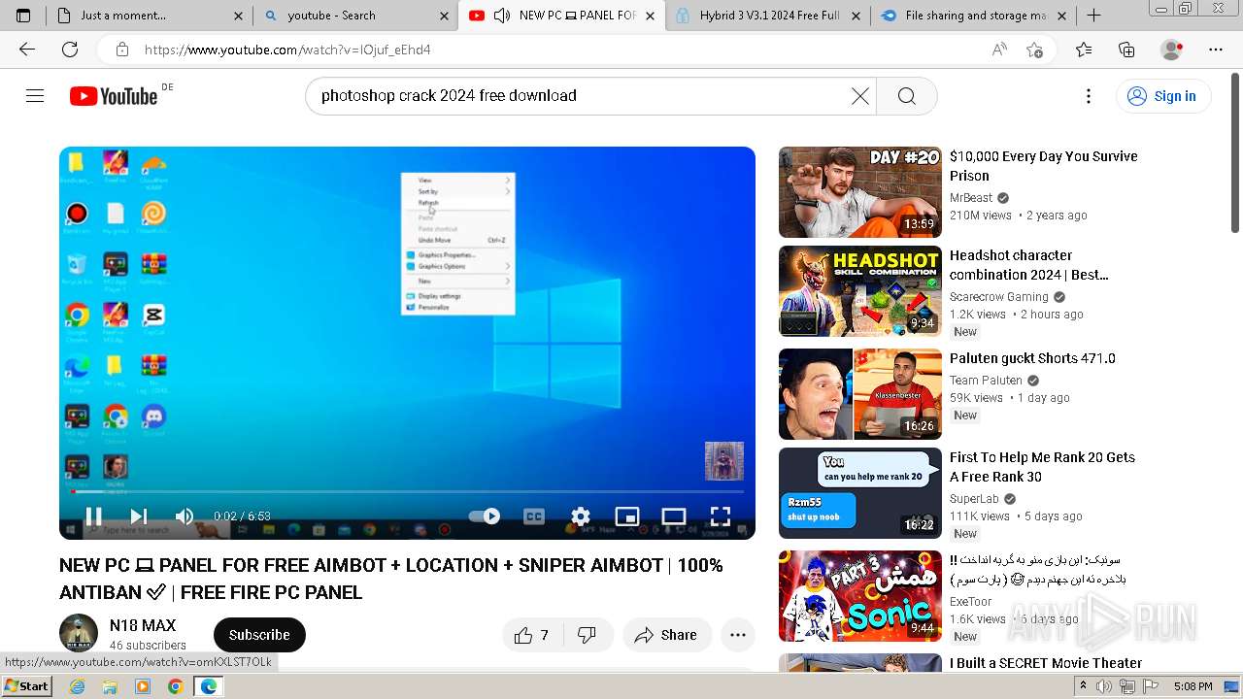Click the address bar URL
1243x699 pixels.
point(287,50)
